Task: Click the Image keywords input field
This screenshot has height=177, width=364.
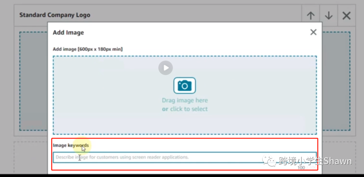Action: (185, 157)
